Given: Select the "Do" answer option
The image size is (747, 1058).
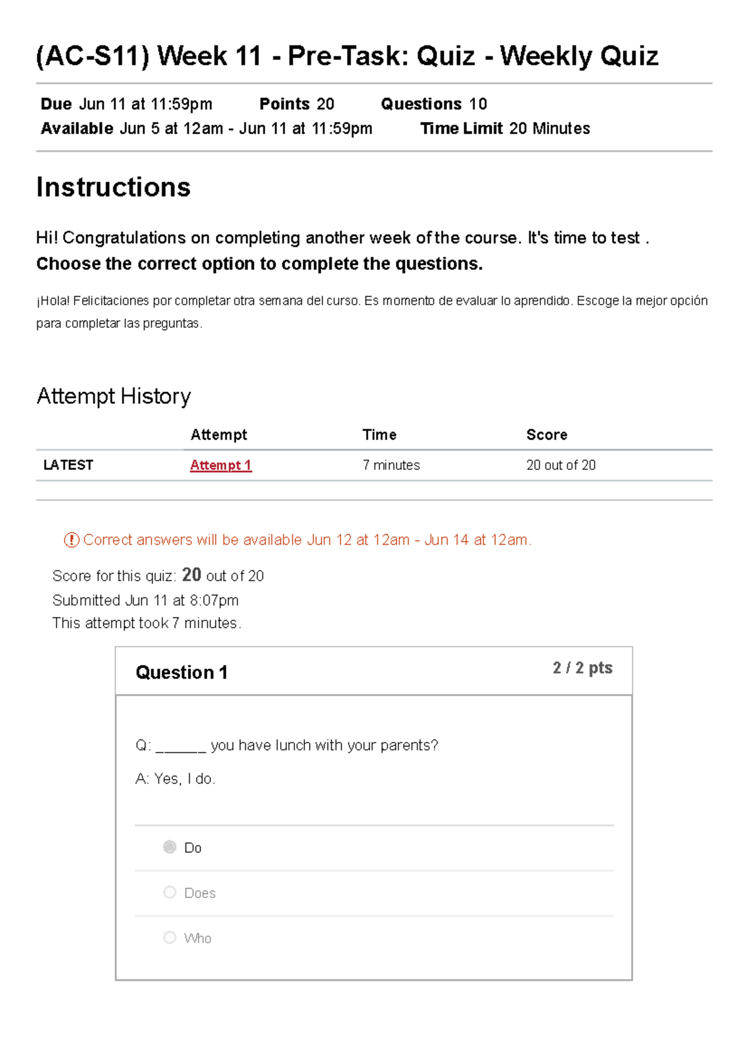Looking at the screenshot, I should 169,847.
